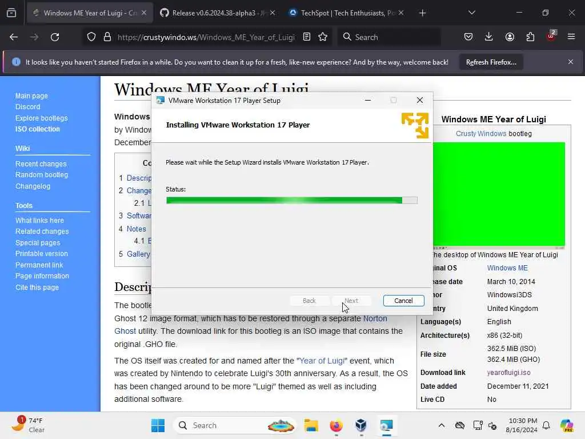Dismiss the Refresh Firefox notification bar

tap(571, 62)
